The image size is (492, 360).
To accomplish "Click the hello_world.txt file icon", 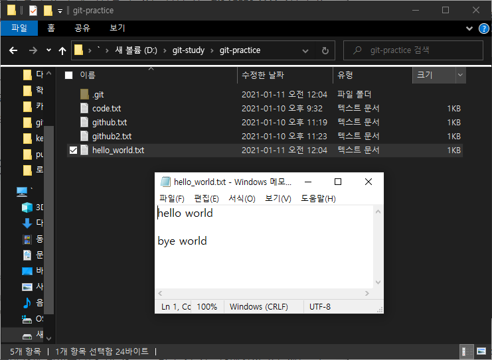I will (84, 150).
